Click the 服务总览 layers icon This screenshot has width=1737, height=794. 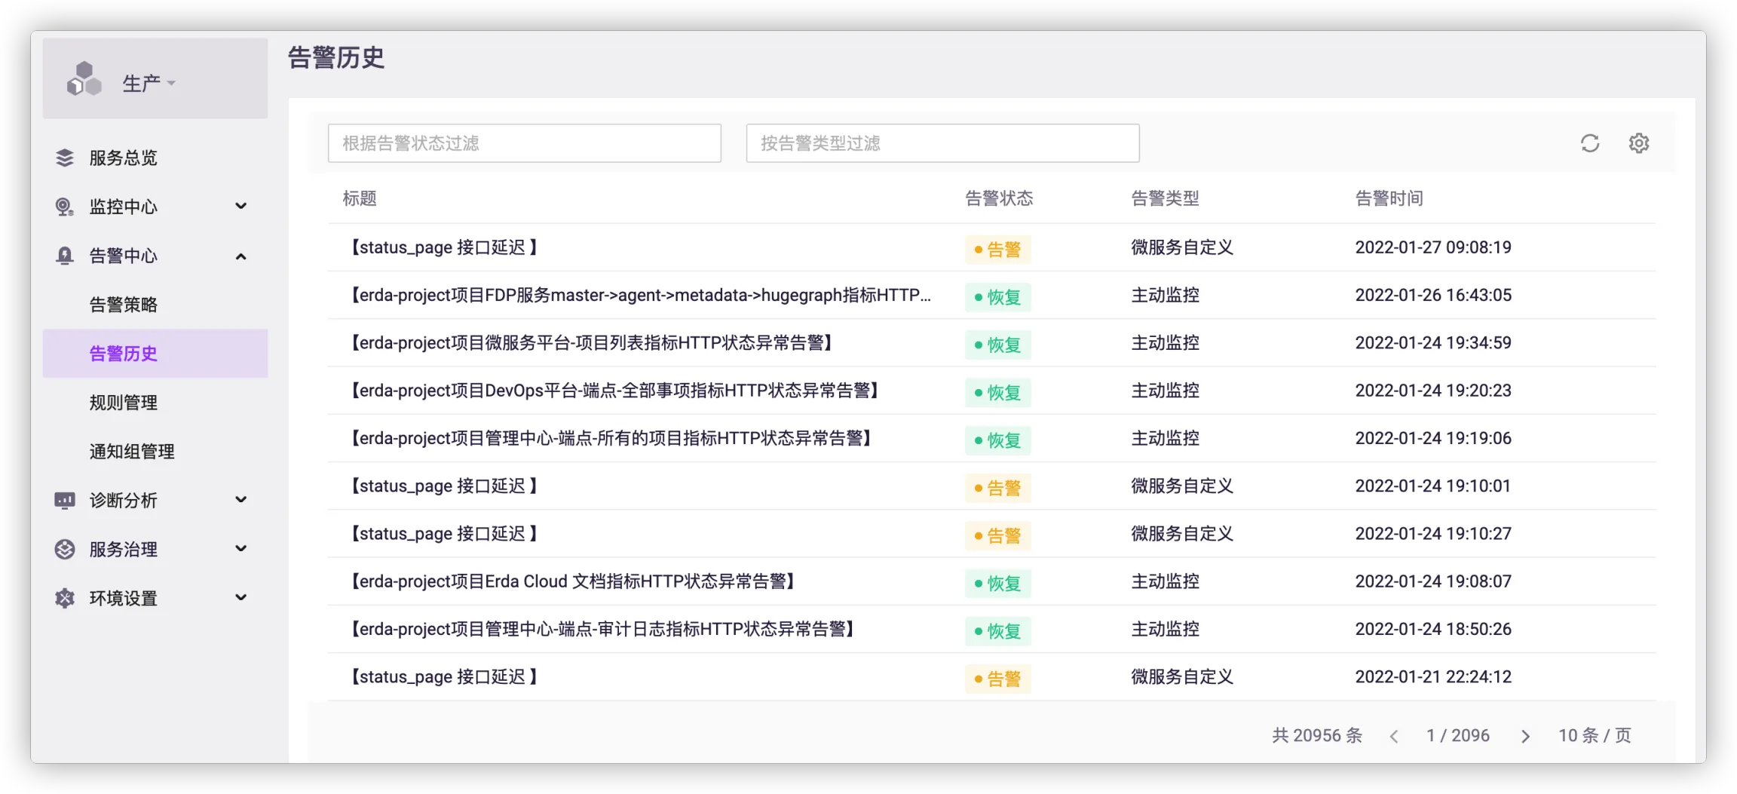[x=65, y=158]
